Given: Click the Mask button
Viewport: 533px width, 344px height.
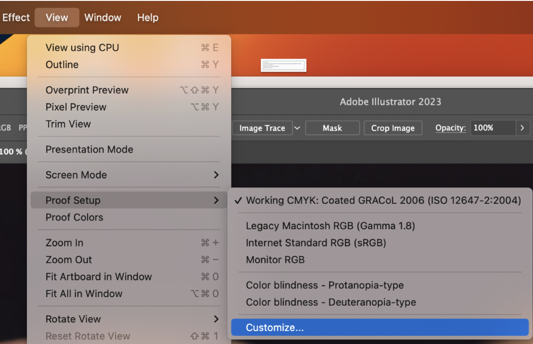Looking at the screenshot, I should pyautogui.click(x=332, y=128).
